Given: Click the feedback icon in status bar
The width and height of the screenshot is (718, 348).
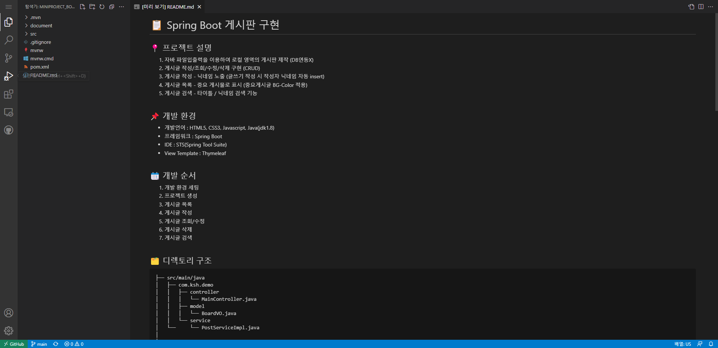Looking at the screenshot, I should click(x=700, y=344).
